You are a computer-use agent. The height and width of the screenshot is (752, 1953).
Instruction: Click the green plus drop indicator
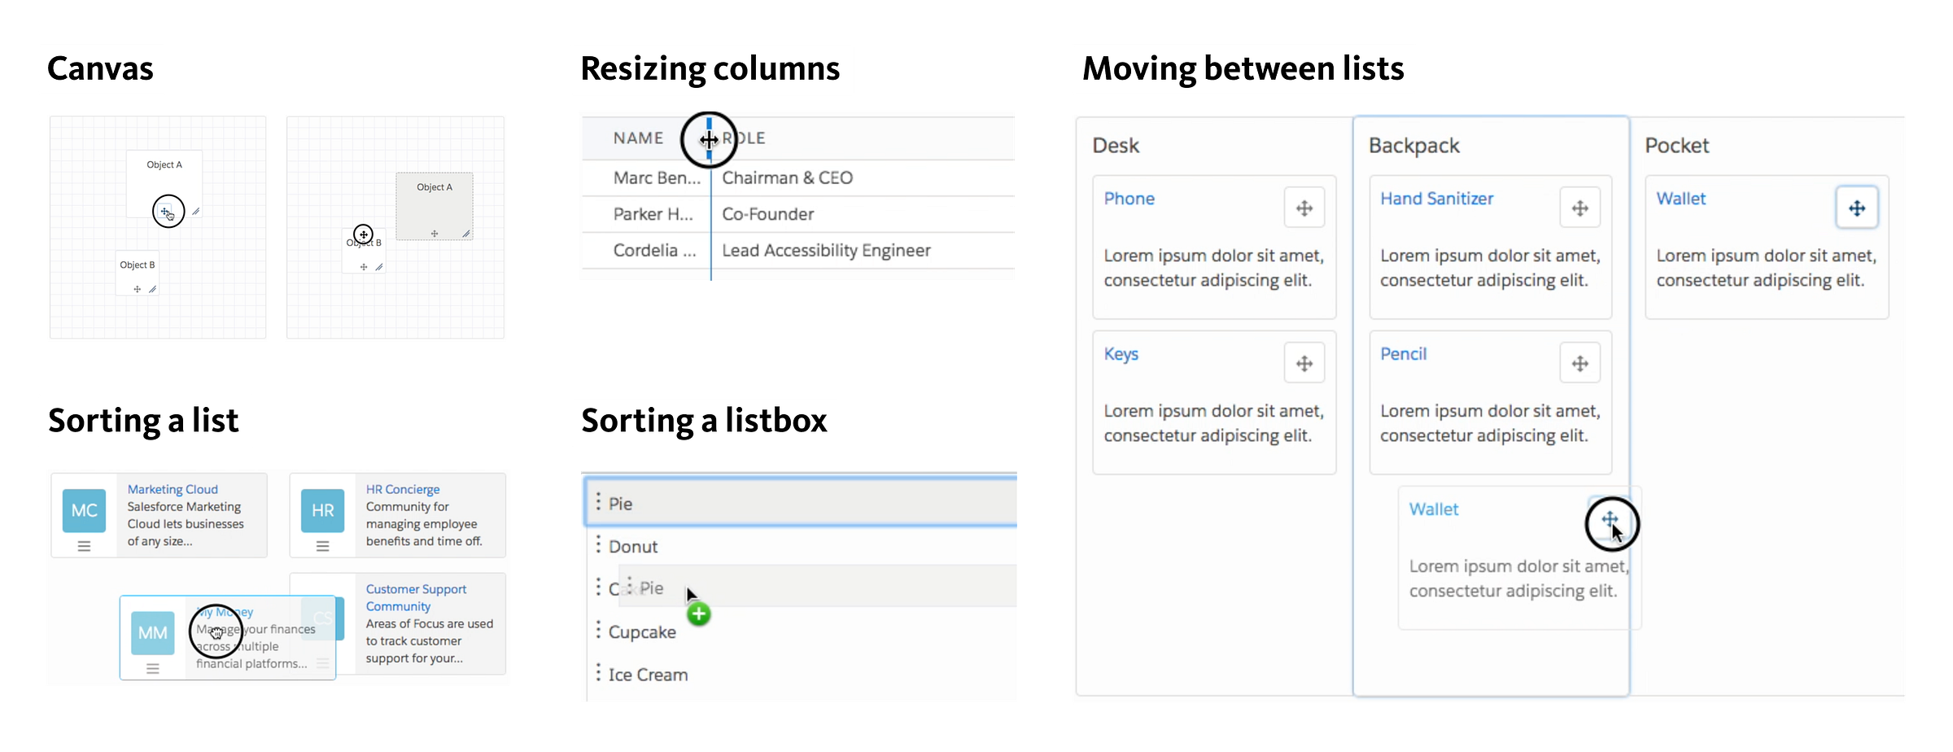[x=698, y=614]
